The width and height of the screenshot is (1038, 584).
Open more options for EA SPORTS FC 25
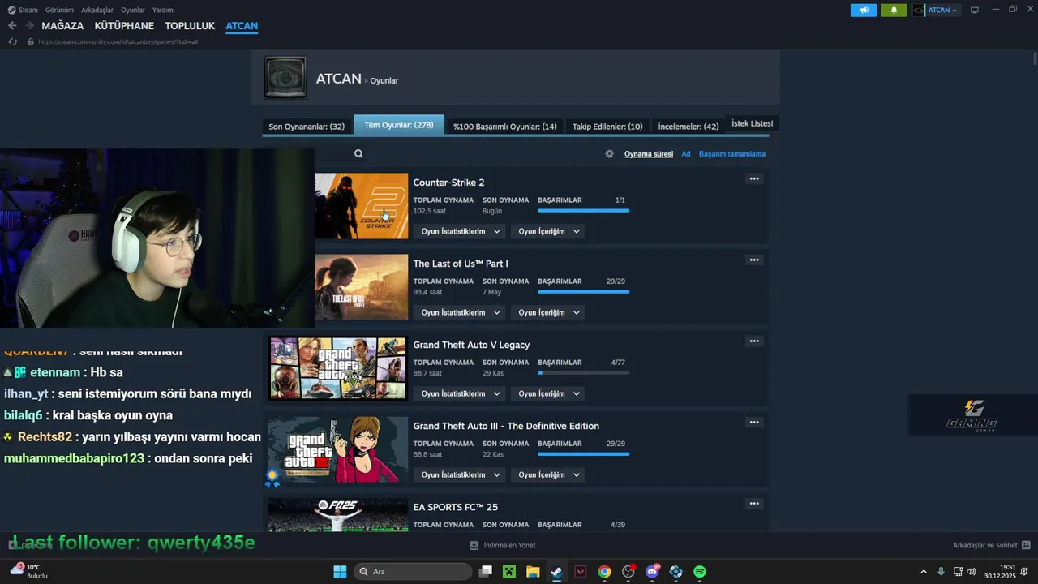coord(754,503)
